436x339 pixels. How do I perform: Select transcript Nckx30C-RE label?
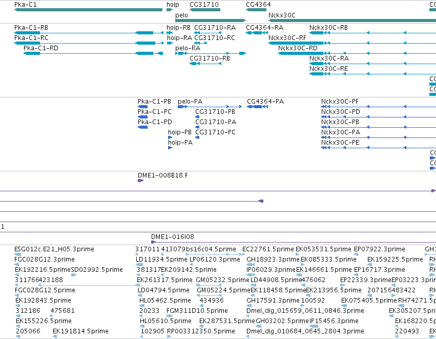coord(329,69)
